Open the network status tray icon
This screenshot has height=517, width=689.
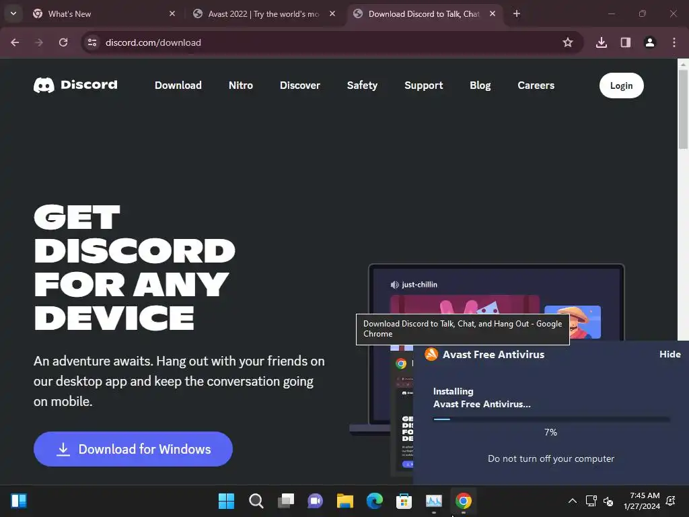click(591, 501)
